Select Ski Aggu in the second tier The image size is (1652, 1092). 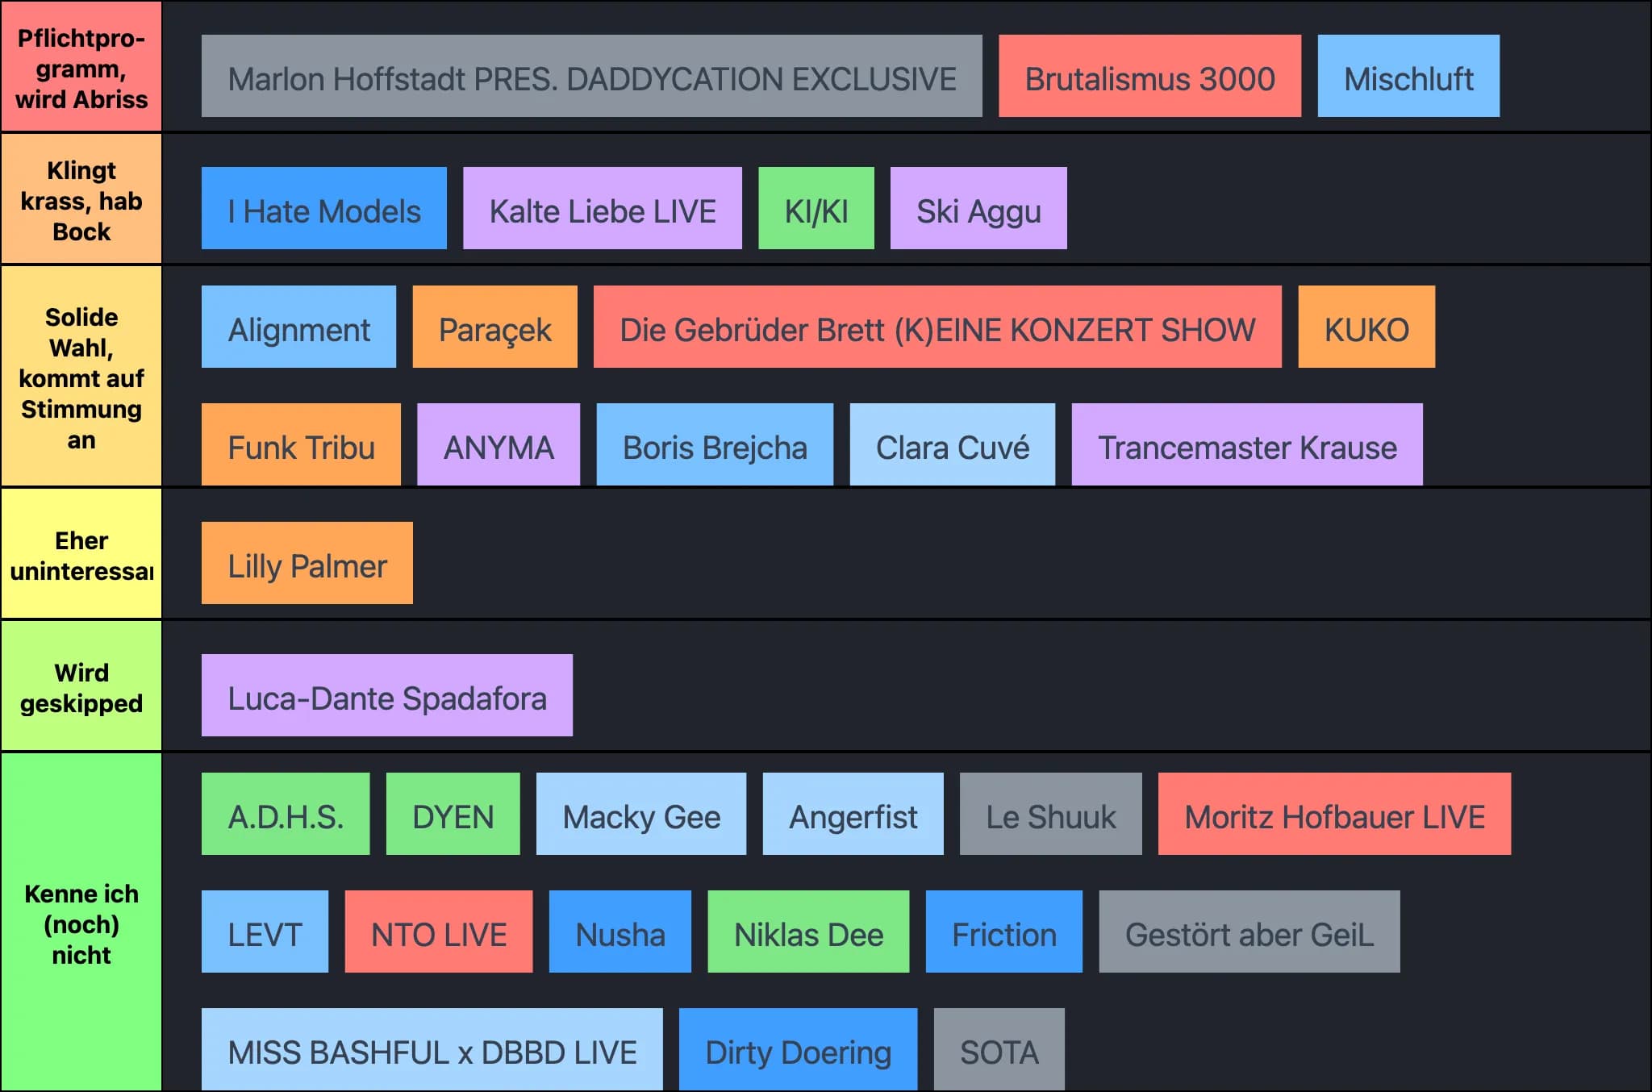[x=978, y=210]
